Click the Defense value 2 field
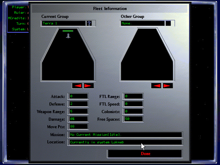 point(78,104)
